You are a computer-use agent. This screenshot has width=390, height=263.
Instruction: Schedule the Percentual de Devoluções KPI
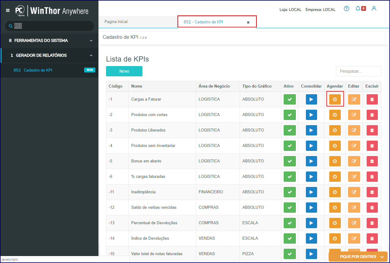tap(335, 223)
